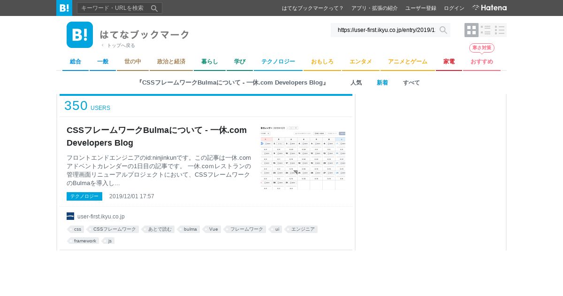Click the 寒さ対策 balloon label

(482, 48)
